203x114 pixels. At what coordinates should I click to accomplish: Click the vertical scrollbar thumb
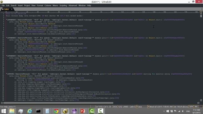(201, 16)
